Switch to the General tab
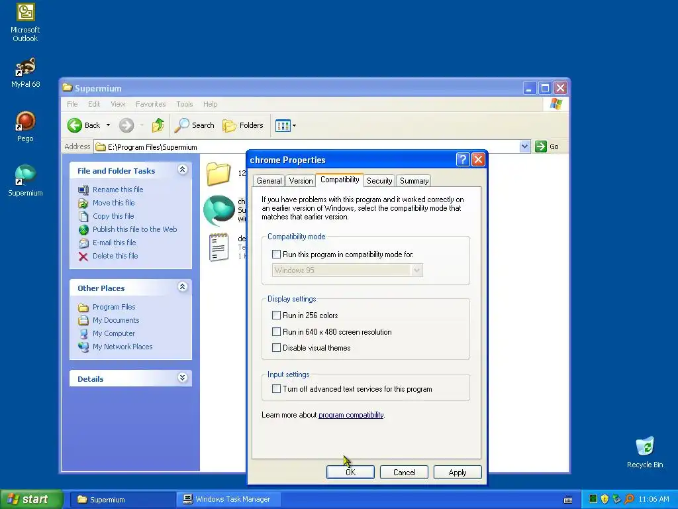 pyautogui.click(x=269, y=181)
